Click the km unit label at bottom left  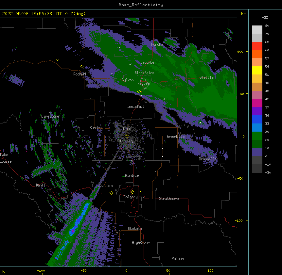point(5,271)
